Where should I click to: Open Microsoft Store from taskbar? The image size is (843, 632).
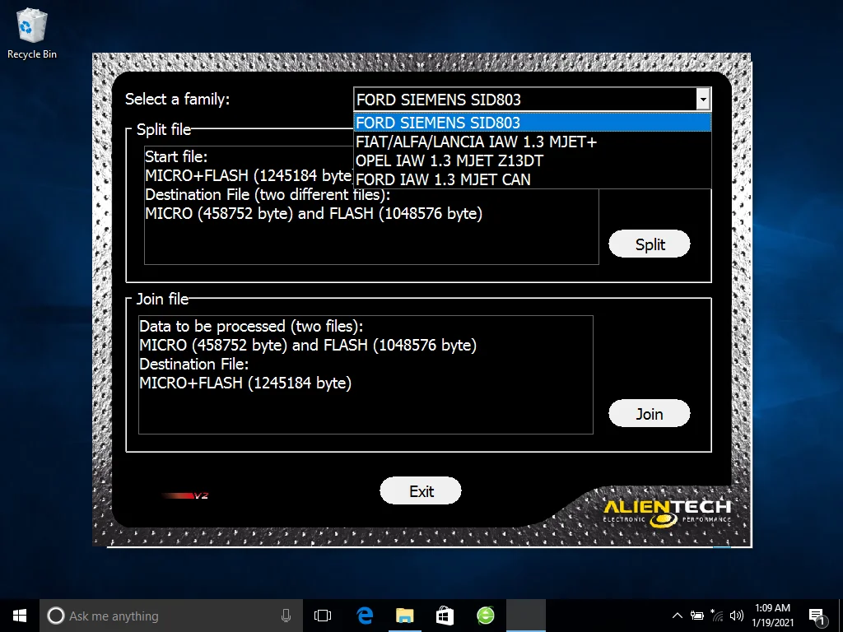(445, 616)
